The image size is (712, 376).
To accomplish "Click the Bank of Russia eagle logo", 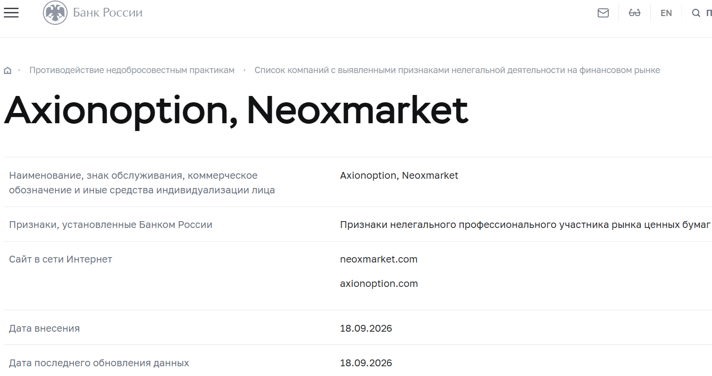I will [x=55, y=13].
